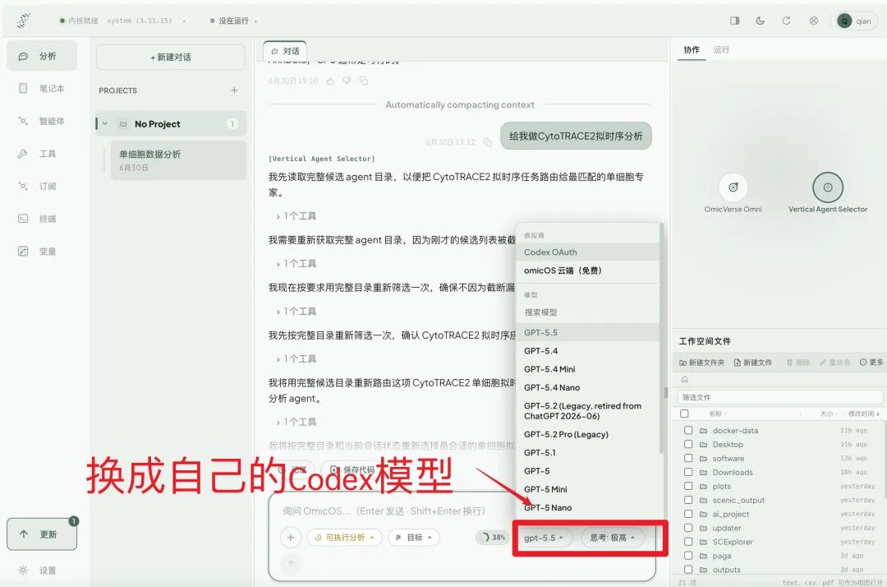Open the 分析 section in the sidebar
887x587 pixels.
(x=42, y=56)
